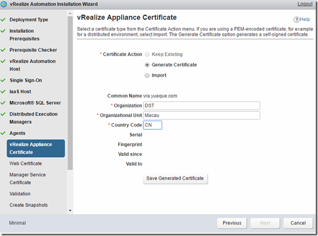Focus the Organization text field
This screenshot has height=236, width=318.
(202, 106)
